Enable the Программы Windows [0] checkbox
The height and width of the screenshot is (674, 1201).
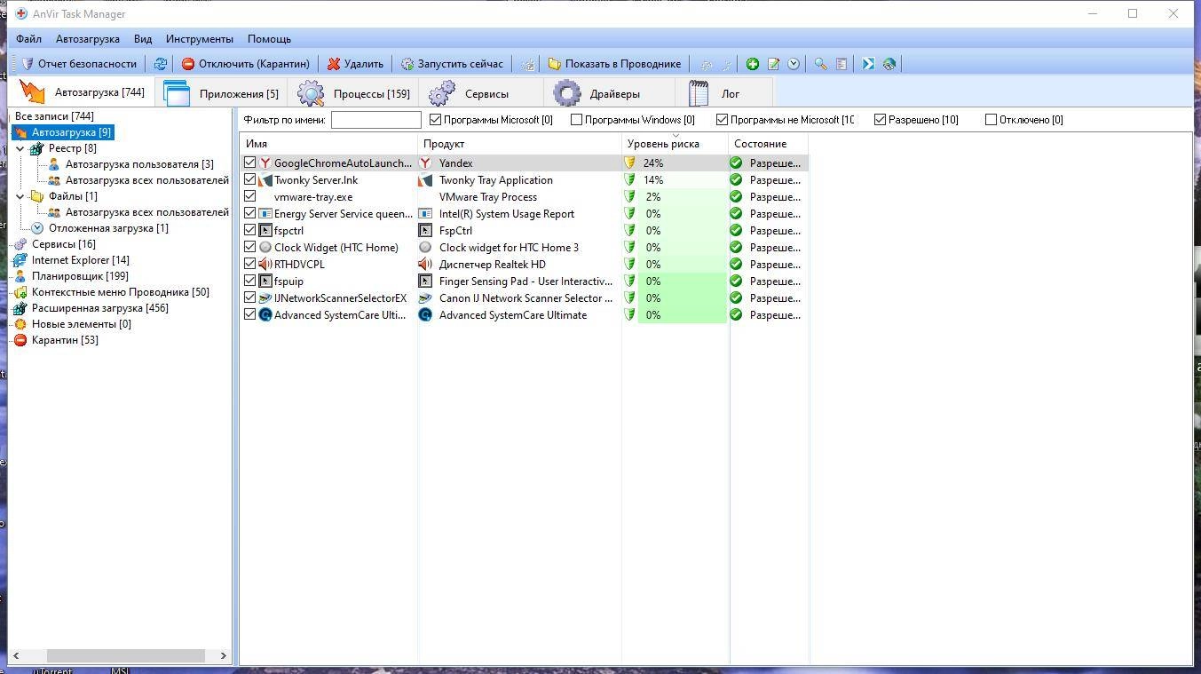(577, 120)
